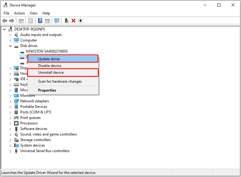Toggle the Show/Hide Console Tree icon
Viewport: 241px width, 177px height.
pos(21,21)
